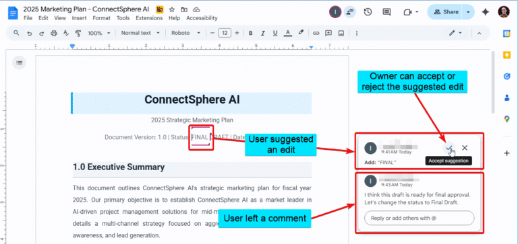
Task: Open Contacts side panel
Action: click(507, 97)
